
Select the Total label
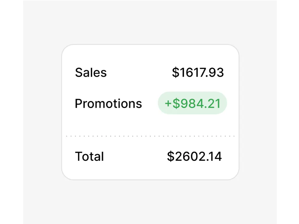89,156
